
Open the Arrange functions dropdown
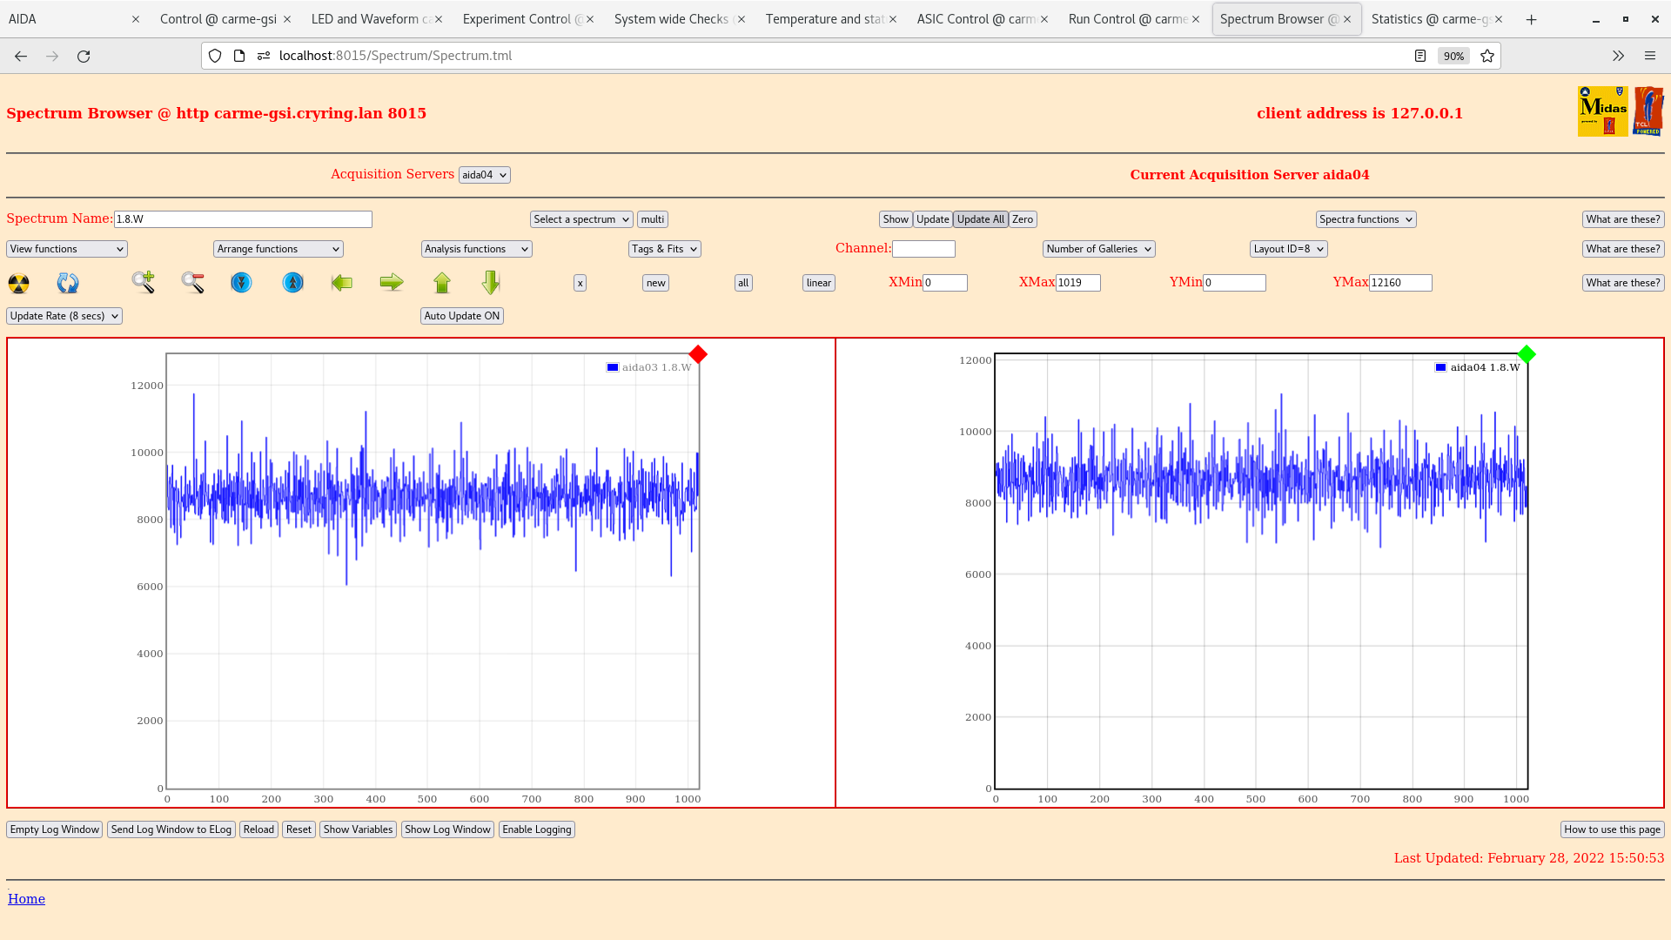(x=278, y=249)
